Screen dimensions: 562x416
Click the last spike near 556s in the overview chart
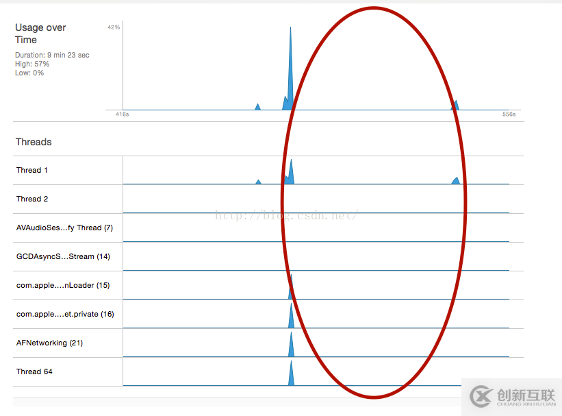point(455,106)
